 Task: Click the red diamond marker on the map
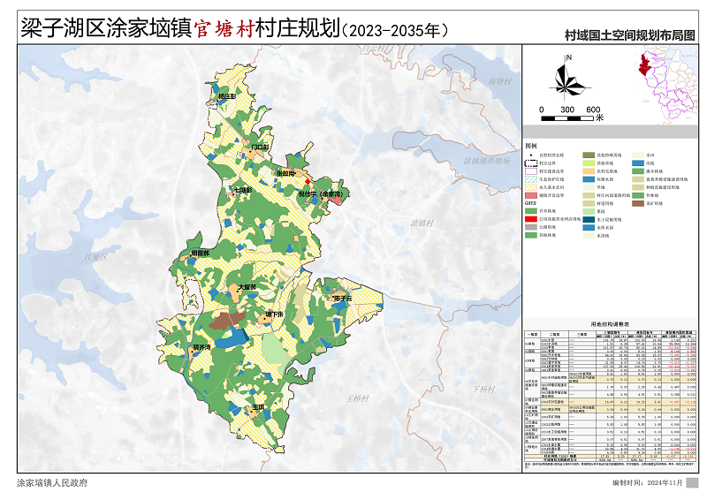307,181
